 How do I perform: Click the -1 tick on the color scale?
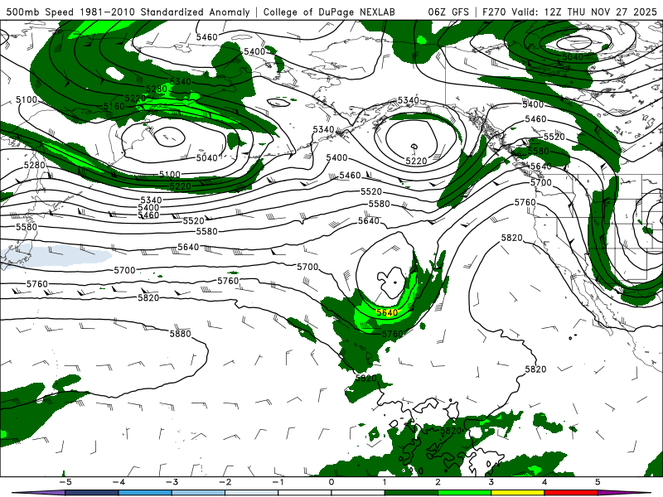click(278, 482)
